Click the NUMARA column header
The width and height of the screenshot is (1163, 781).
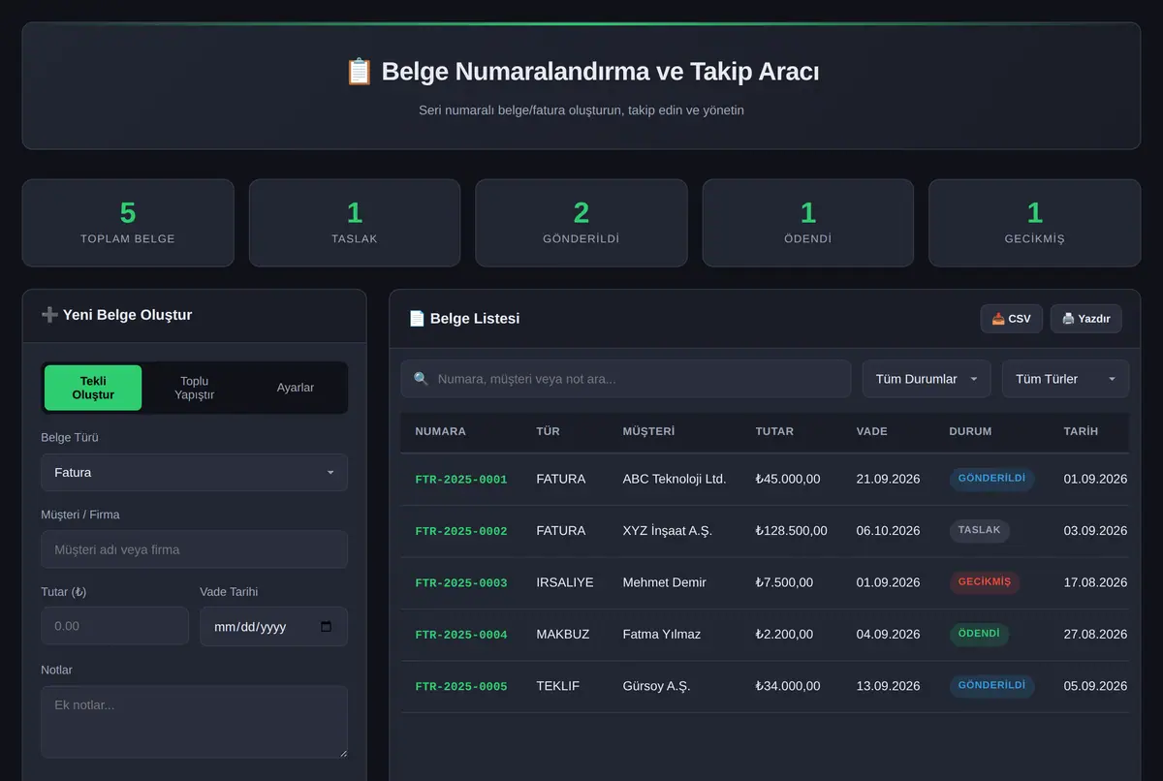pos(440,431)
